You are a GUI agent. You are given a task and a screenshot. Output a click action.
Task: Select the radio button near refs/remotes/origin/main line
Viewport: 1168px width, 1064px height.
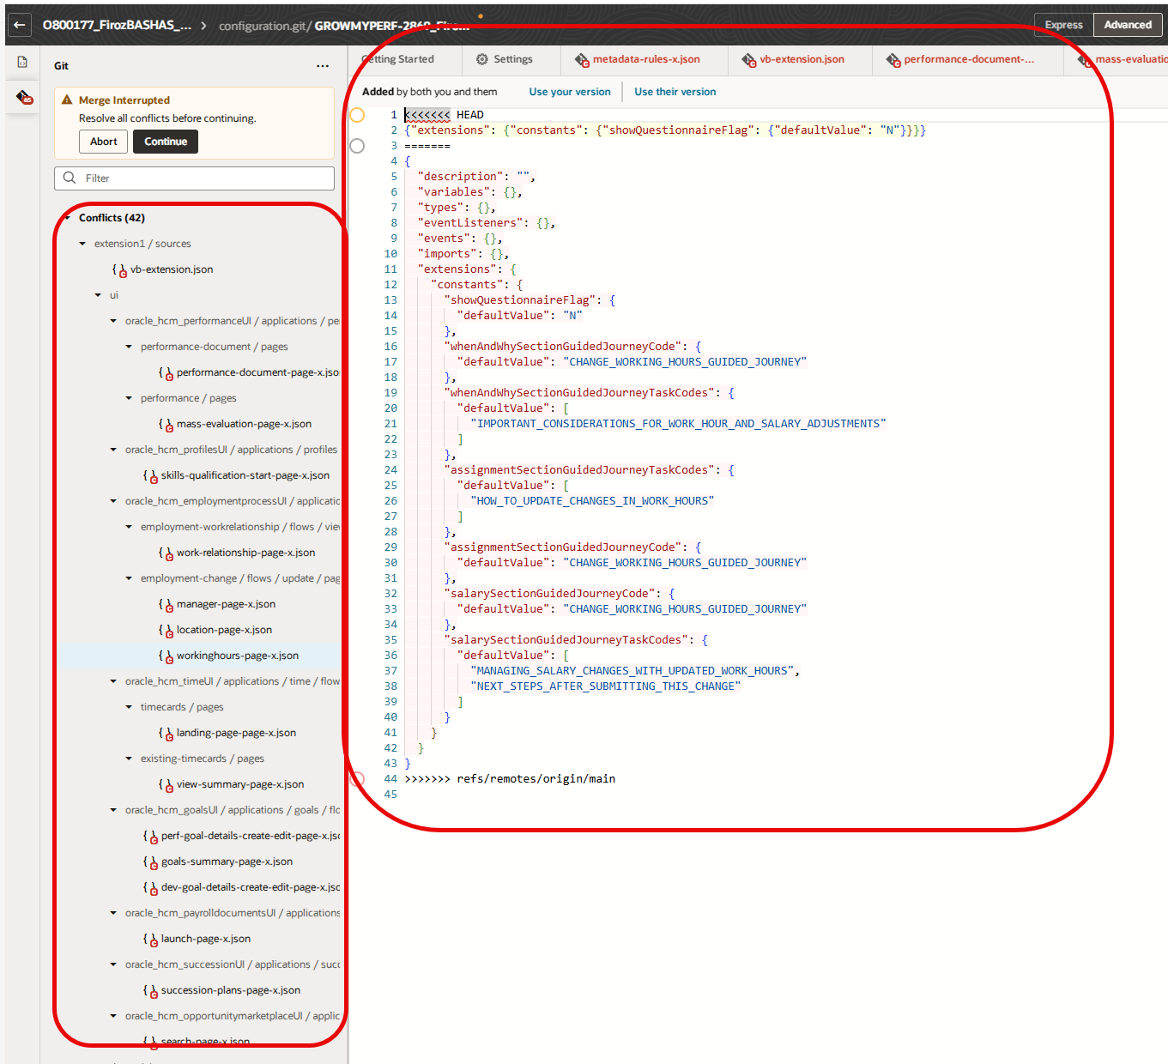point(357,778)
